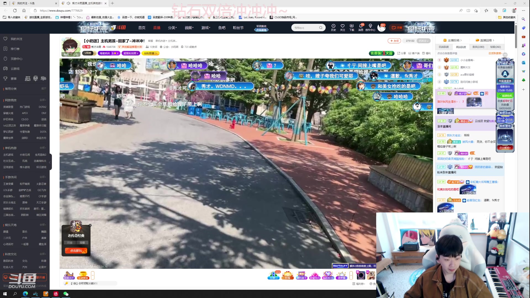530x298 pixels.
Task: Collapse the left category panel arrow
Action: (50, 162)
